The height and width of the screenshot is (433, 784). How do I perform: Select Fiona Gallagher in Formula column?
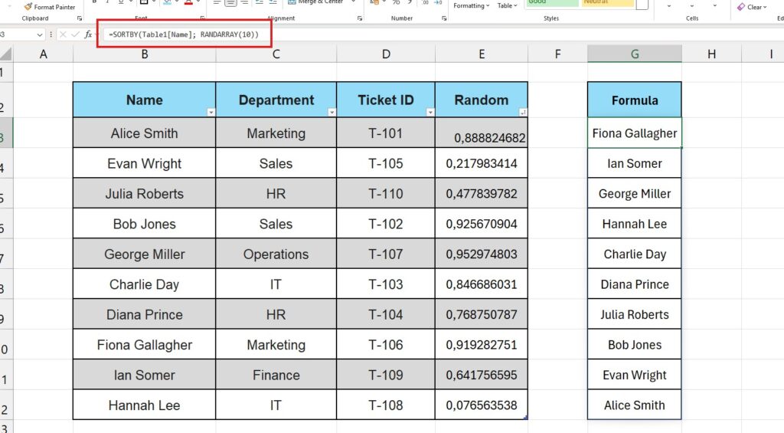pos(635,133)
